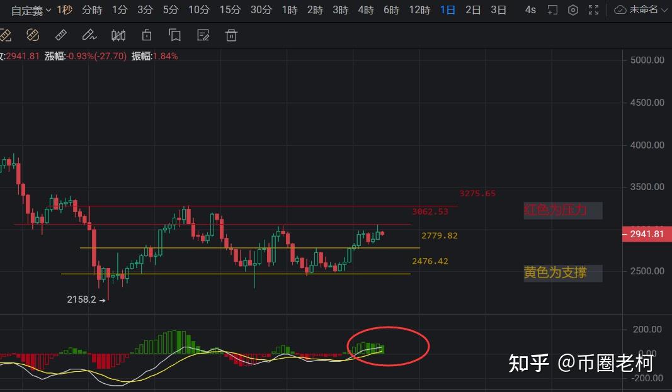Click the 4000.00 price axis label
Viewport: 672px width, 392px height.
pyautogui.click(x=647, y=145)
